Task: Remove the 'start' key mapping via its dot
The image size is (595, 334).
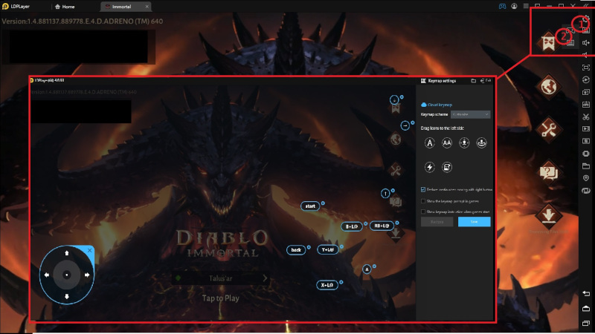Action: [x=323, y=203]
